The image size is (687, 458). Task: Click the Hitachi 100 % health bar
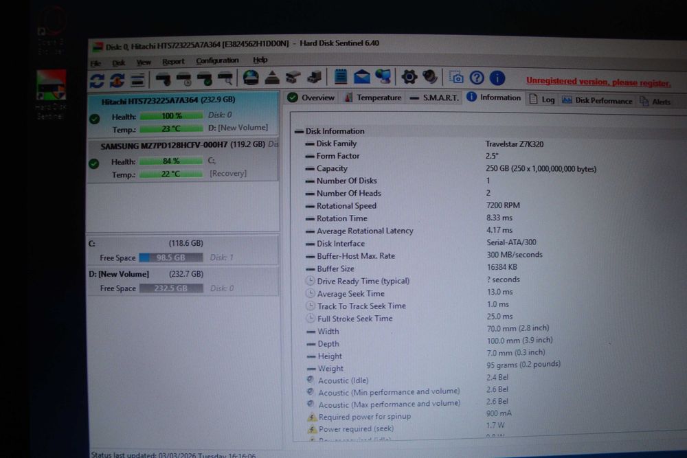tap(172, 116)
